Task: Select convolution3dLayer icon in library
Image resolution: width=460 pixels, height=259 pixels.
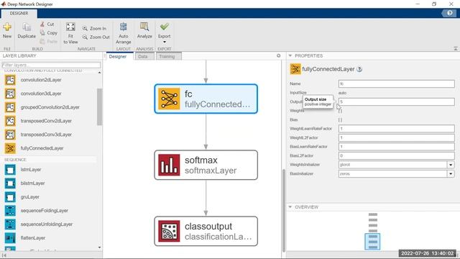Action: (x=10, y=94)
